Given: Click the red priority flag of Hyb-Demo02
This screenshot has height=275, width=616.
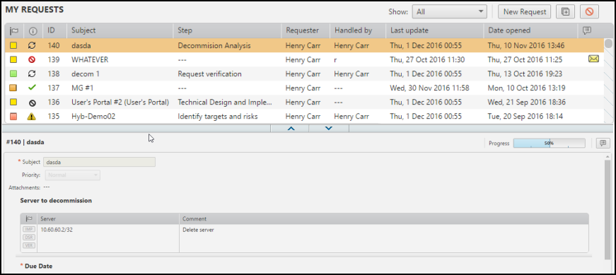Looking at the screenshot, I should pyautogui.click(x=13, y=116).
